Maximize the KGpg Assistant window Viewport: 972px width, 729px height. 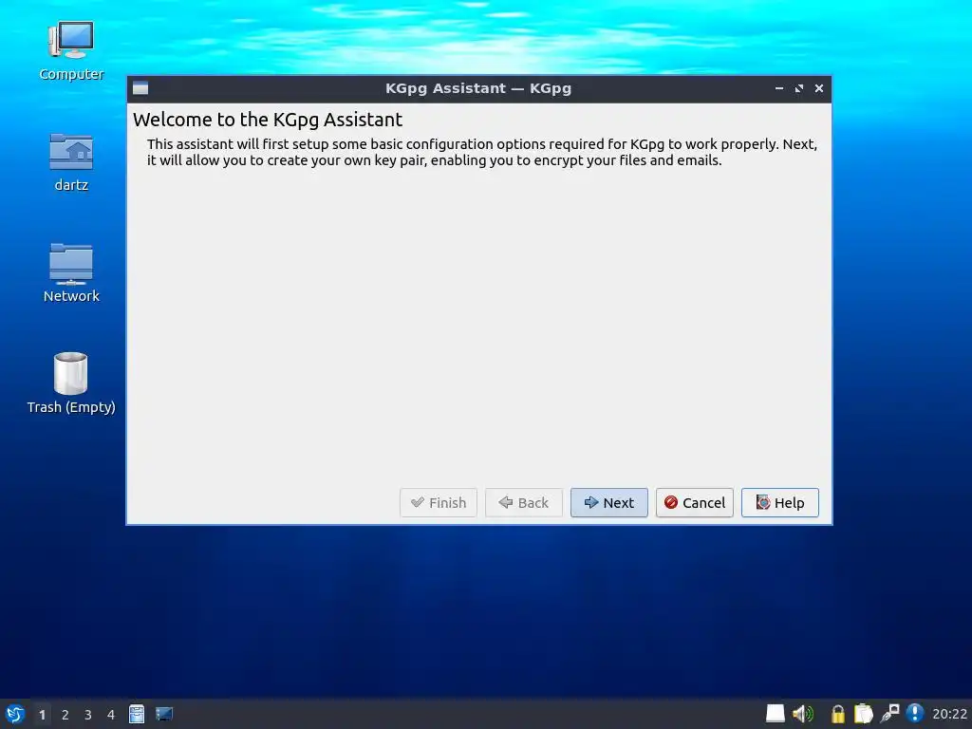coord(799,88)
